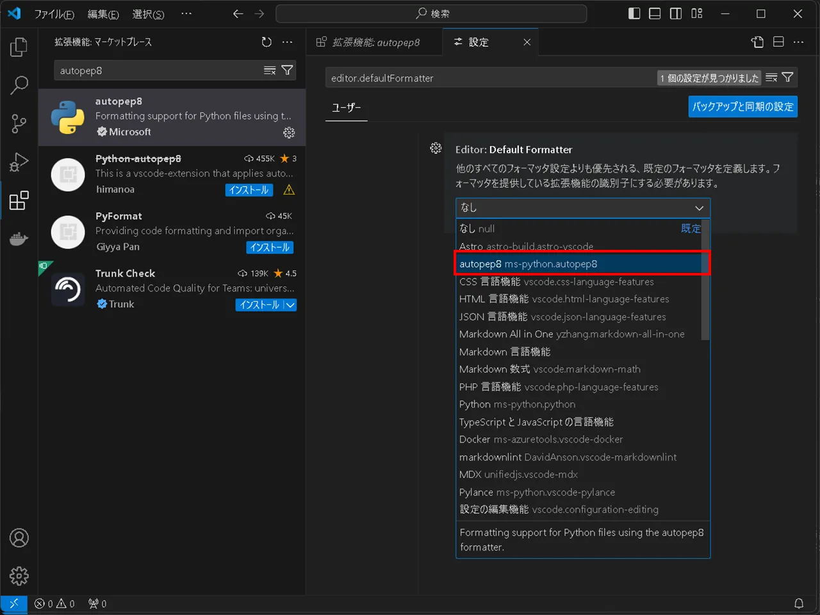The width and height of the screenshot is (820, 615).
Task: Select autopep8 ms-python.autopep8 formatter option
Action: [579, 264]
